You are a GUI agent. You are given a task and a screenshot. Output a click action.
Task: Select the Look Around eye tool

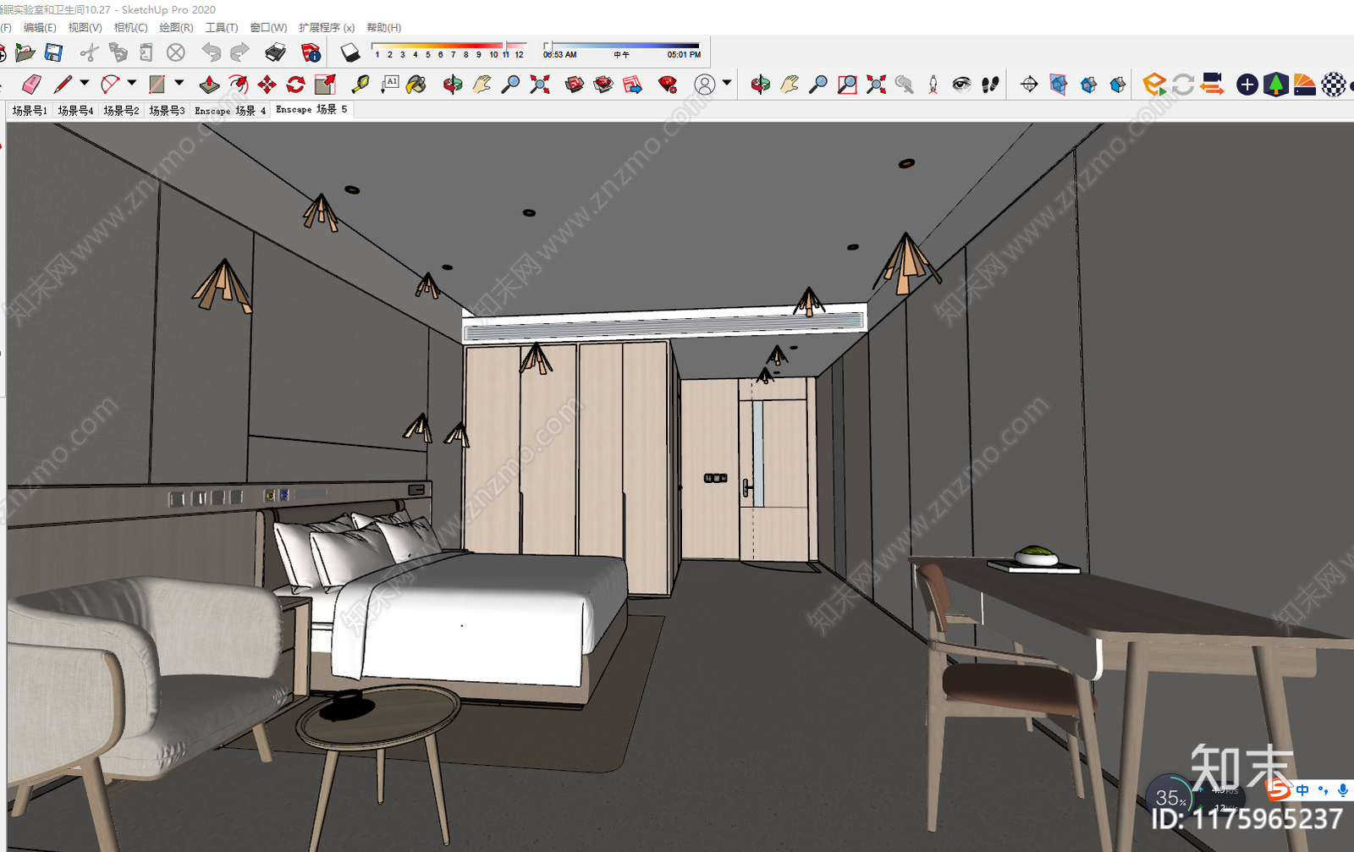point(961,84)
